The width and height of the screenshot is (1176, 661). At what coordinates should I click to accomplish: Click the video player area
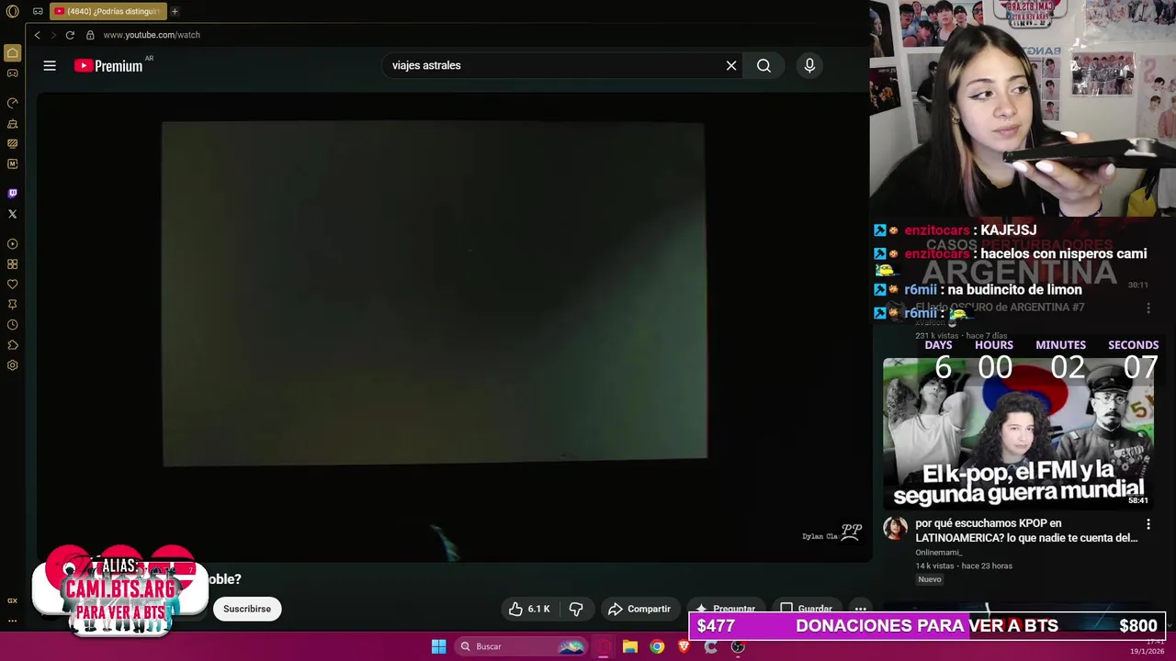pos(455,327)
